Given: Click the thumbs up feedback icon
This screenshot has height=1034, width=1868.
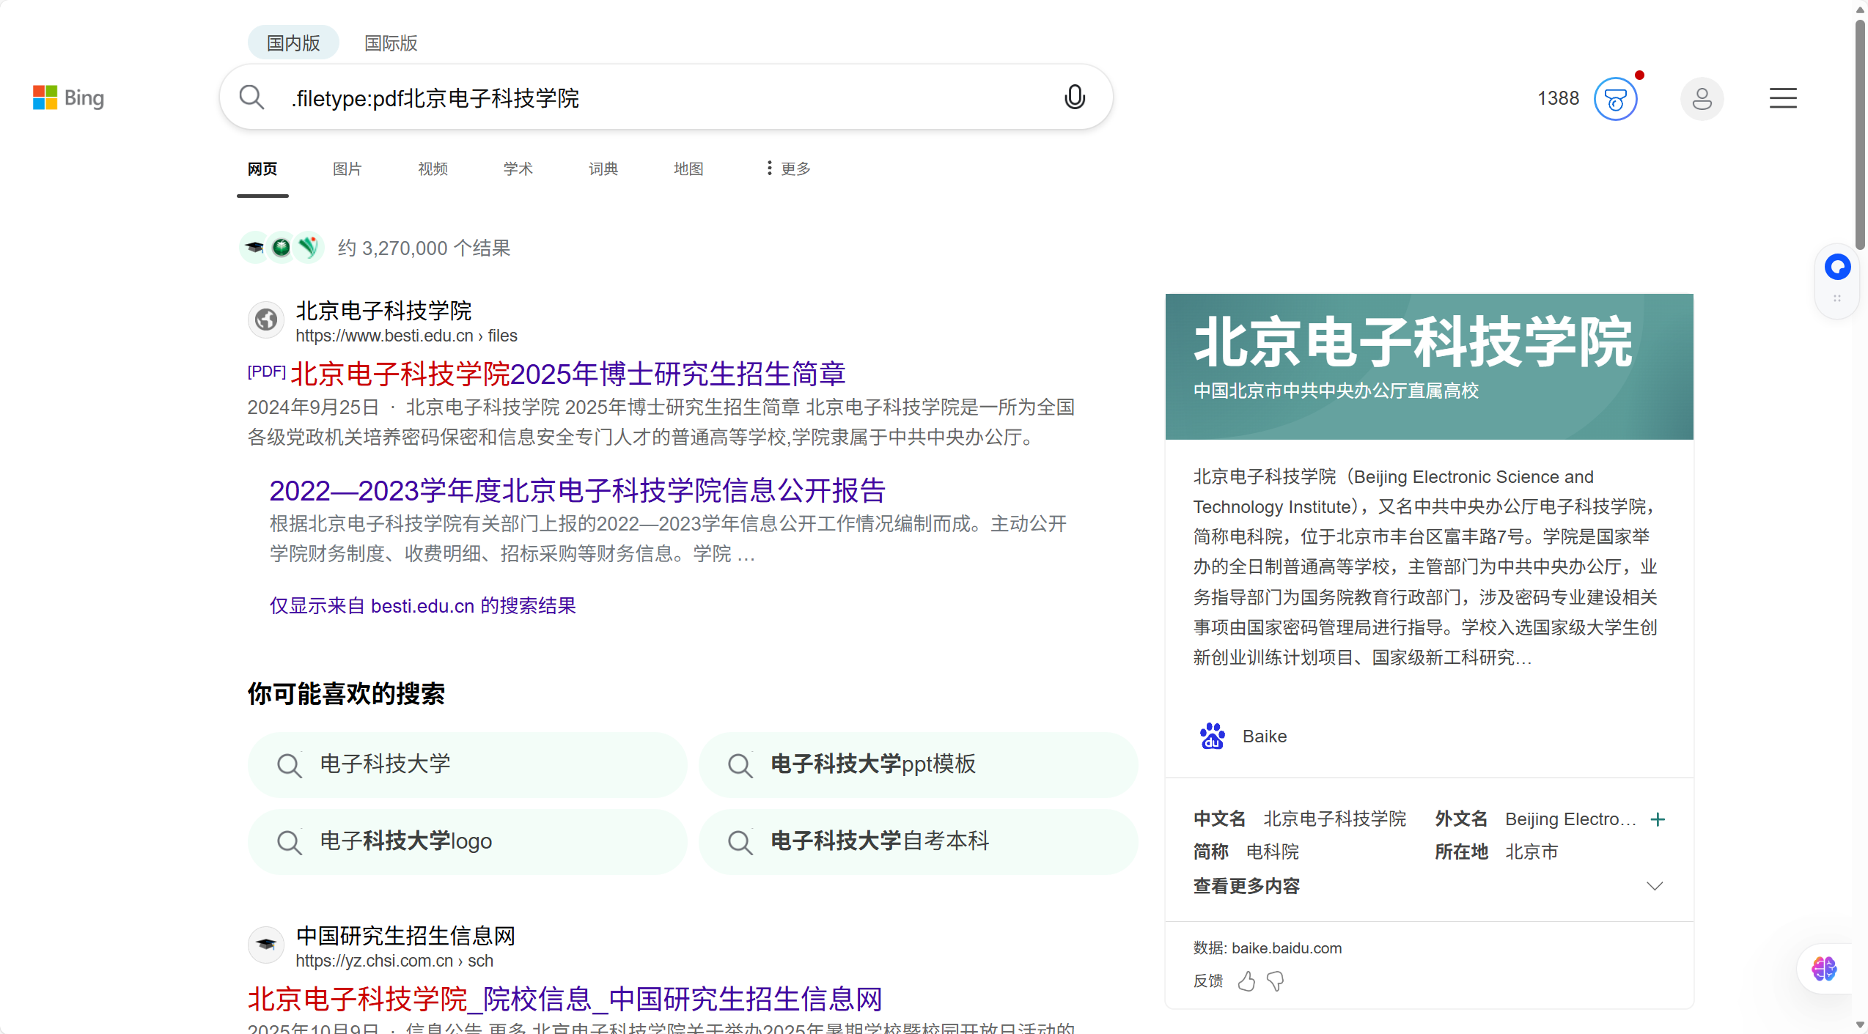Looking at the screenshot, I should click(1246, 981).
